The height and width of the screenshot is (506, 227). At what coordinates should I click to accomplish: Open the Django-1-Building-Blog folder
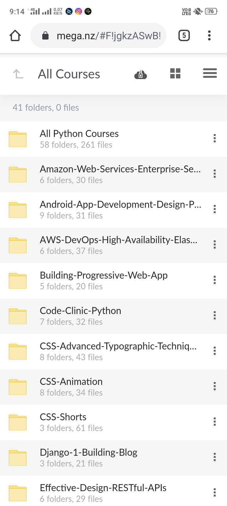click(x=89, y=453)
